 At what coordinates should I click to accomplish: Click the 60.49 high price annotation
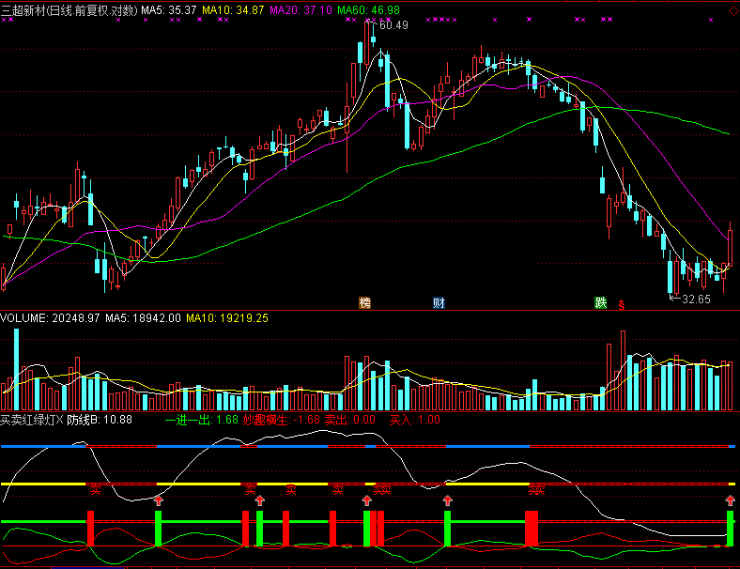[393, 25]
